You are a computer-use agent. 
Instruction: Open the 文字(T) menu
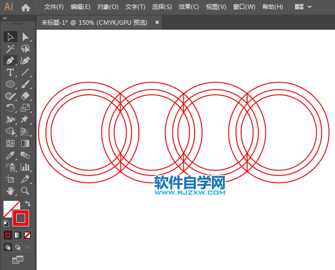click(x=135, y=7)
